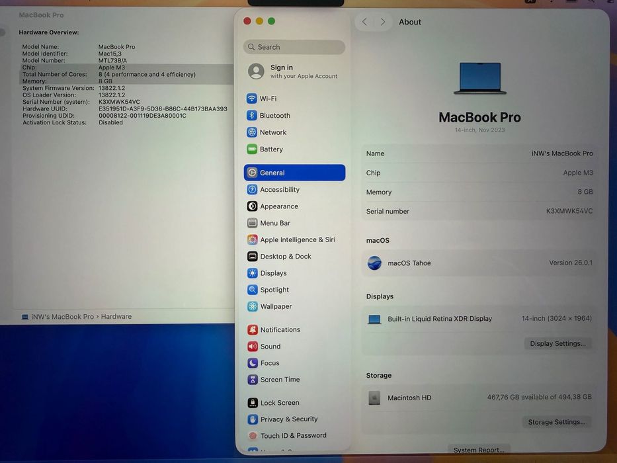Click the Memory row in About pane
The image size is (617, 463).
479,192
